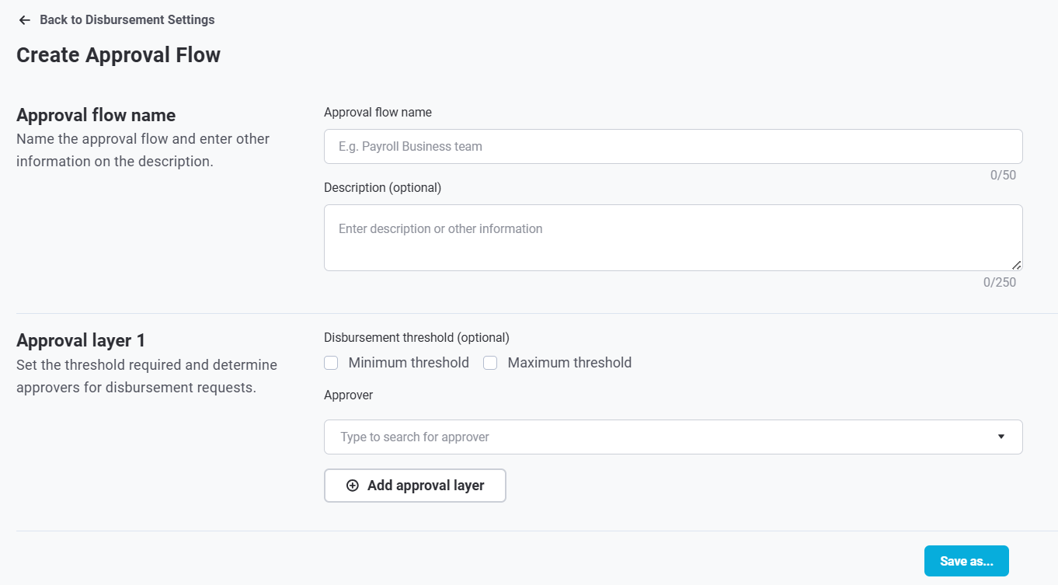The width and height of the screenshot is (1058, 585).
Task: Click the 0/250 description character counter
Action: (x=999, y=282)
